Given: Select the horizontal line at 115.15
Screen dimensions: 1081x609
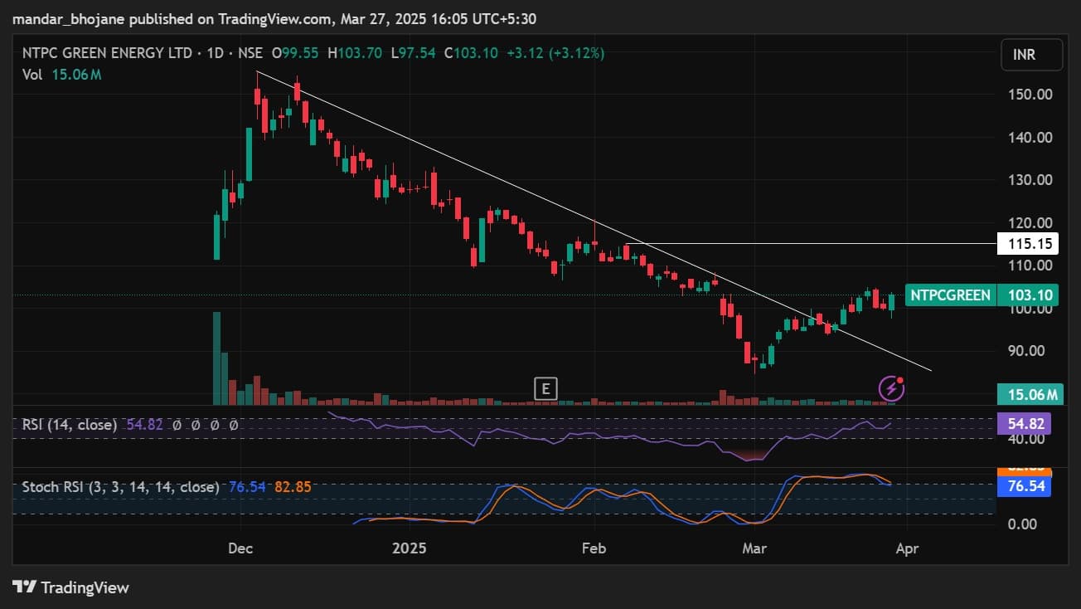Looking at the screenshot, I should [x=829, y=244].
